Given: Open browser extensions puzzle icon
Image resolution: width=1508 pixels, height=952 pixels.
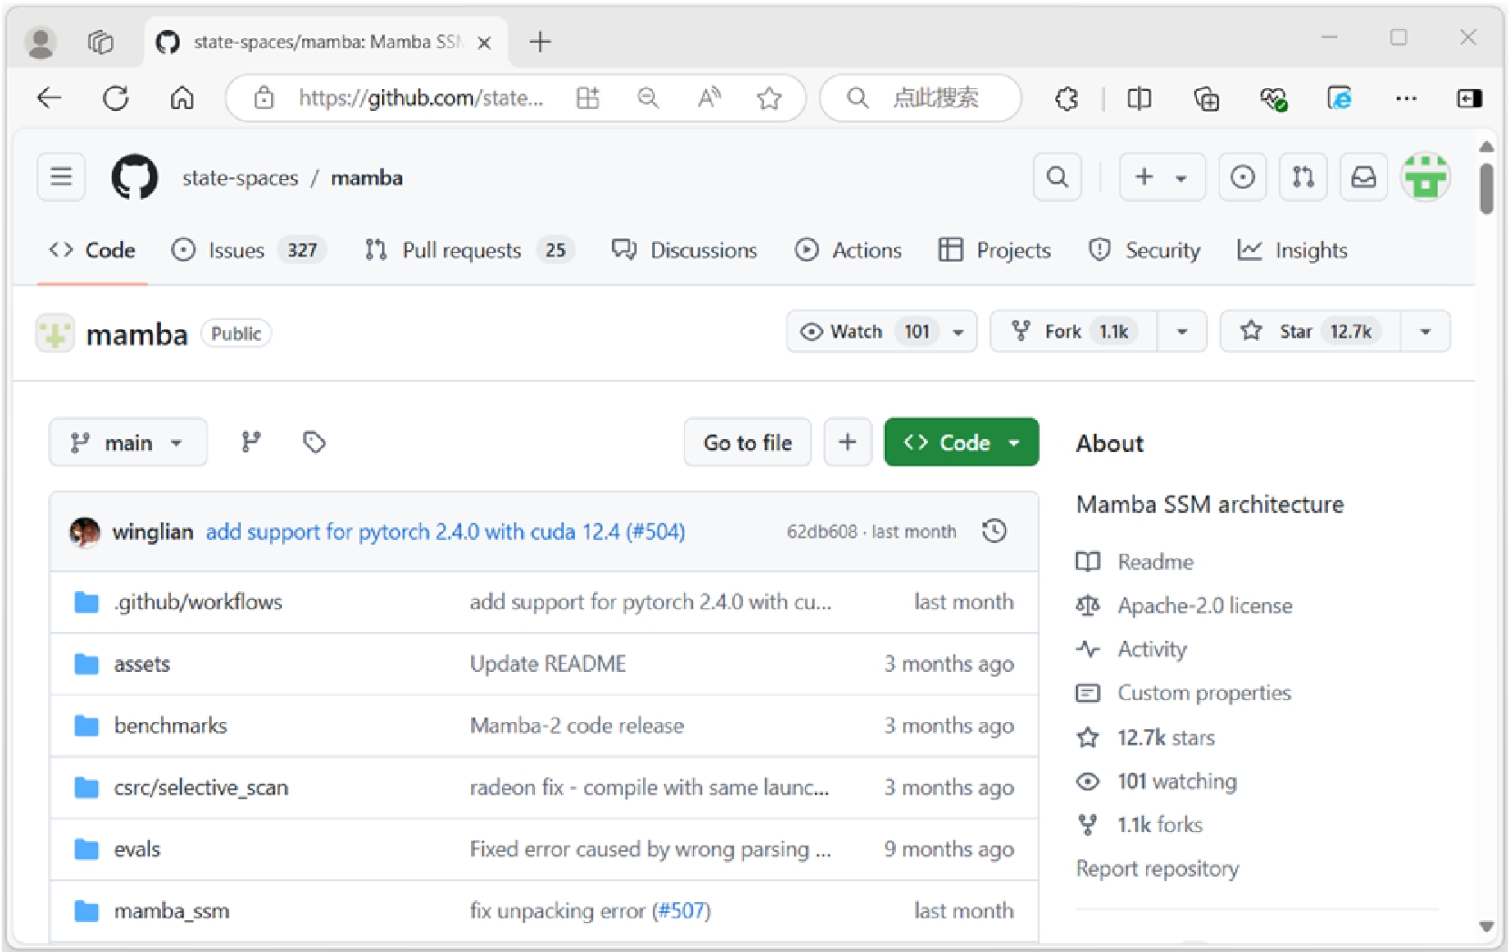Looking at the screenshot, I should pyautogui.click(x=1066, y=97).
